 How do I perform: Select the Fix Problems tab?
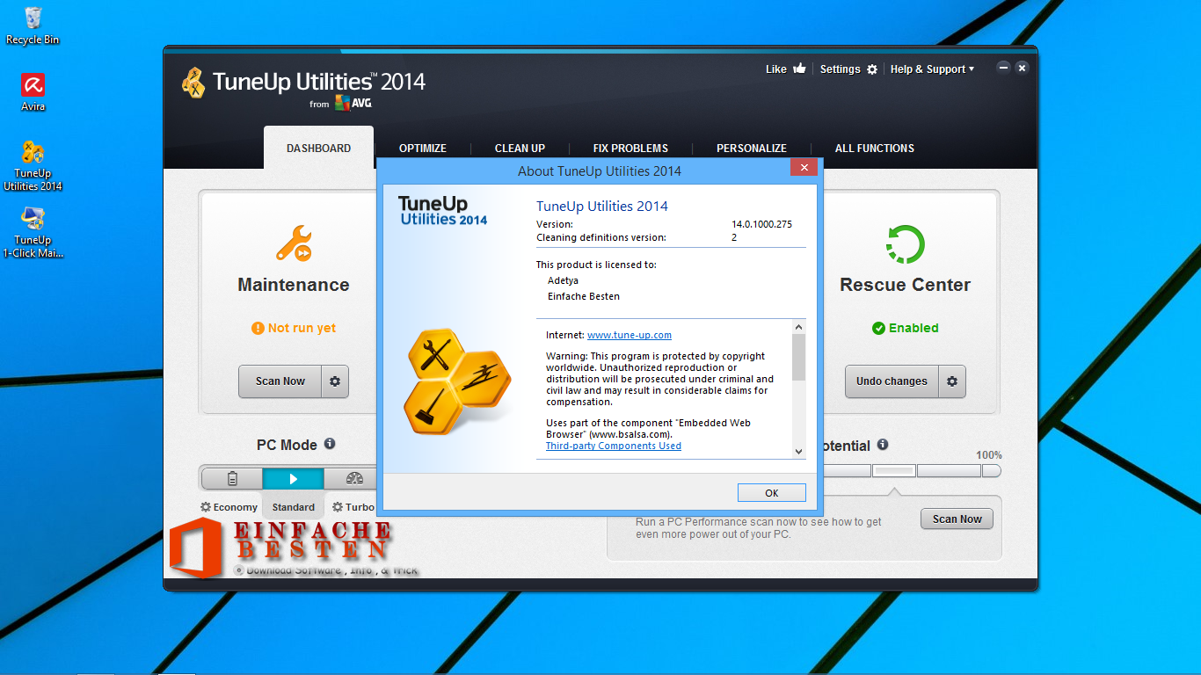[630, 148]
